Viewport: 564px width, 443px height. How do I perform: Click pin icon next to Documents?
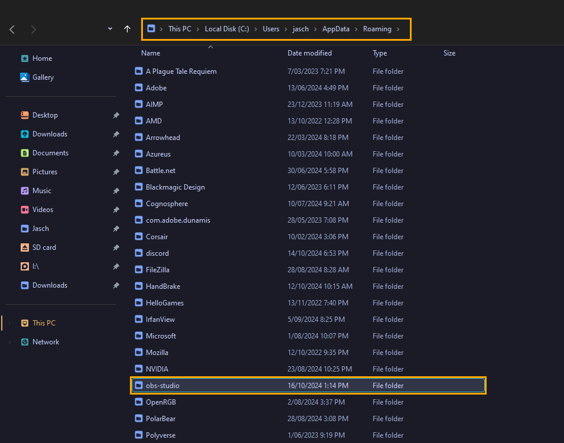pyautogui.click(x=116, y=153)
